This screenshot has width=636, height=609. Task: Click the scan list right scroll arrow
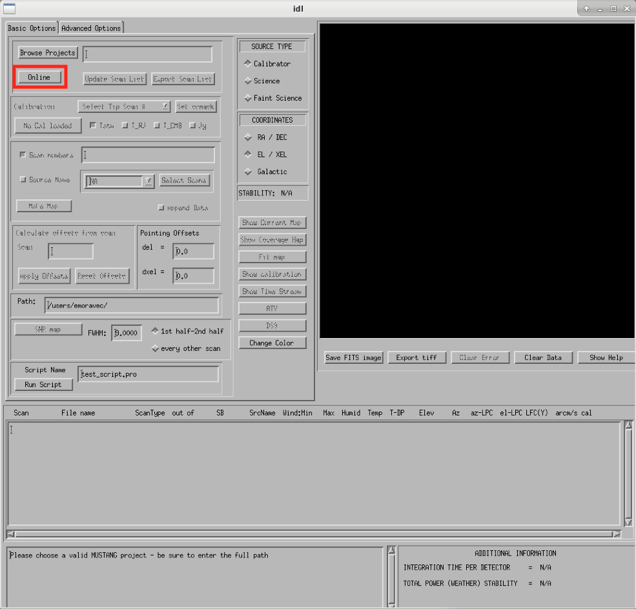pyautogui.click(x=617, y=534)
